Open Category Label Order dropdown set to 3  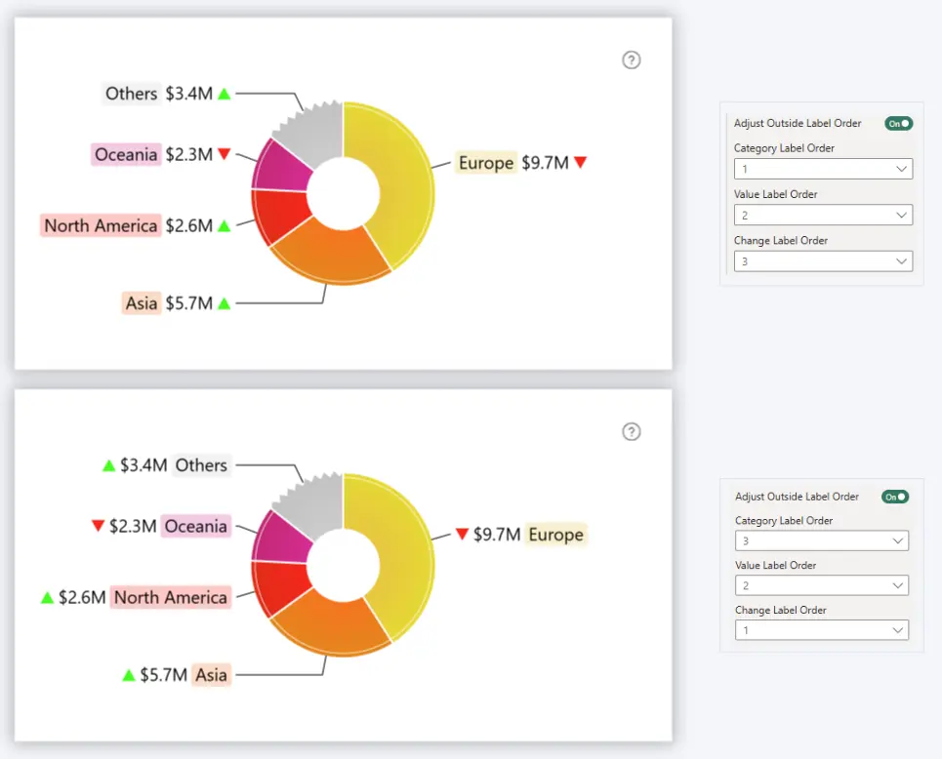click(x=821, y=540)
